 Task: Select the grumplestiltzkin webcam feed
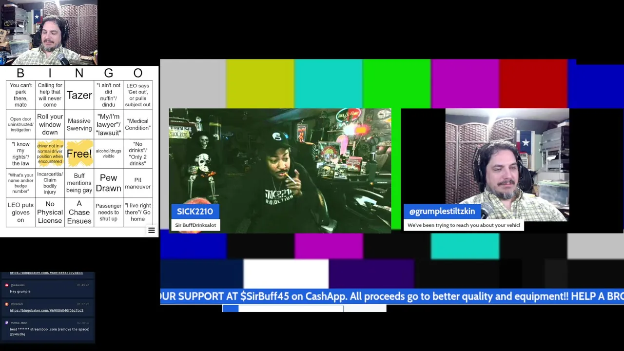(507, 165)
